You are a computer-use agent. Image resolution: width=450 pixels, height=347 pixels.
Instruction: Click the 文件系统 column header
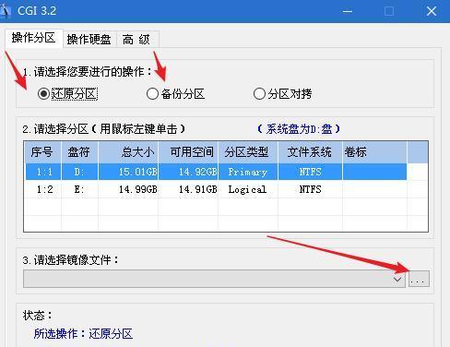click(x=310, y=152)
